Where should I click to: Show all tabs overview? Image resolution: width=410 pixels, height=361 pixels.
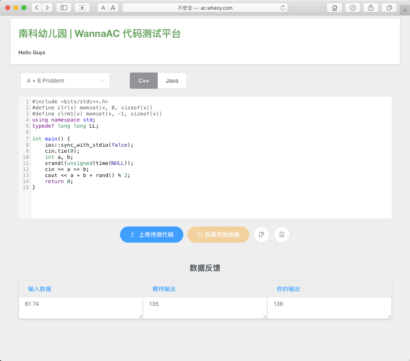tap(389, 8)
